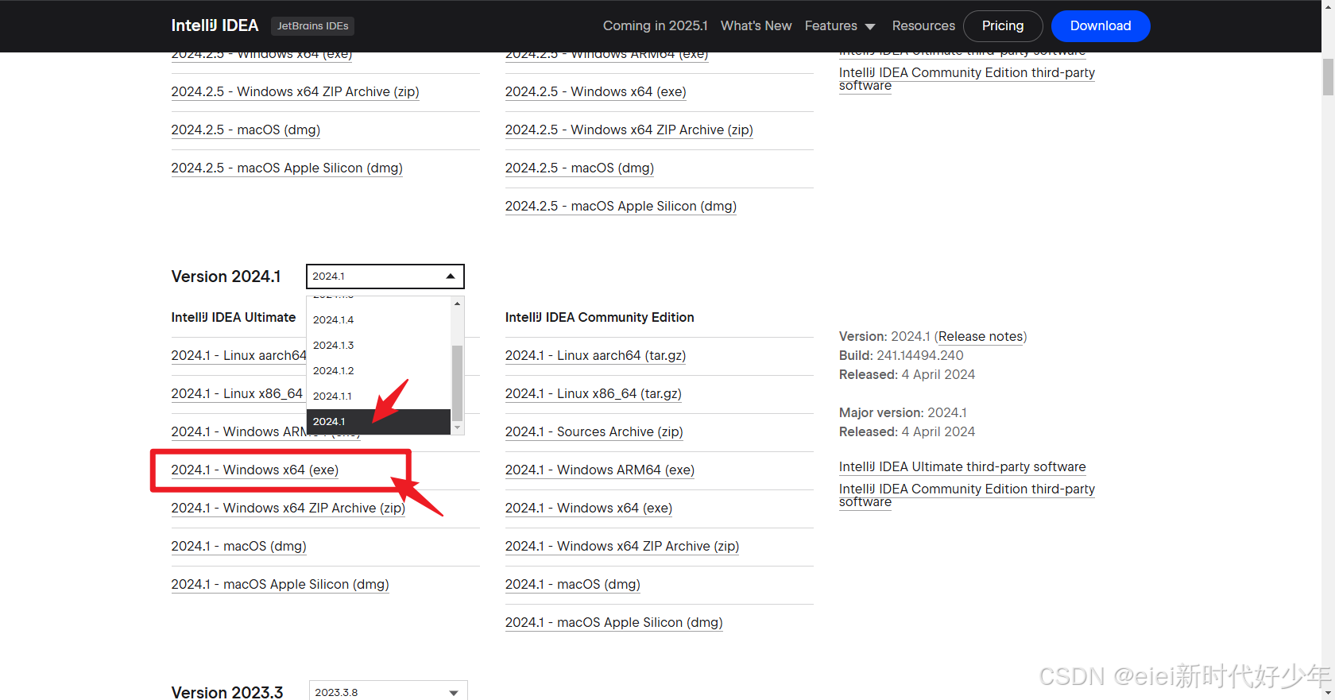Click the Pricing button

click(1003, 25)
